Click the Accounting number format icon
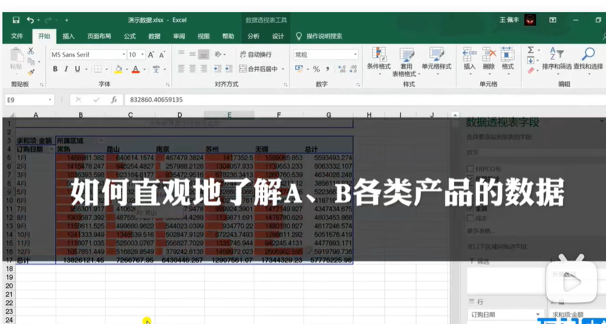 (x=299, y=69)
